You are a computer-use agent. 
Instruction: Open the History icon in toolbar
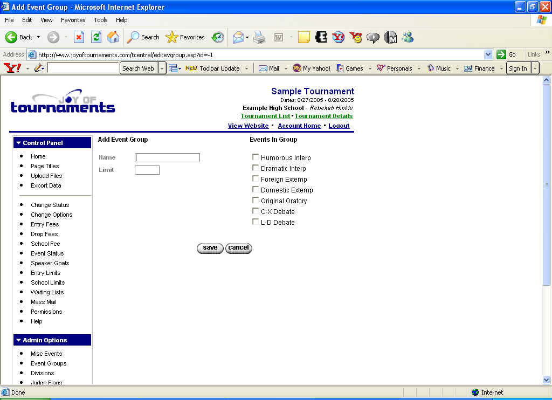click(x=218, y=37)
